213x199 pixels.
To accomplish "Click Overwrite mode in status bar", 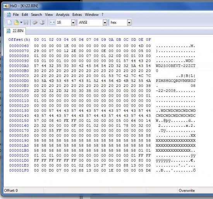I will (x=187, y=190).
